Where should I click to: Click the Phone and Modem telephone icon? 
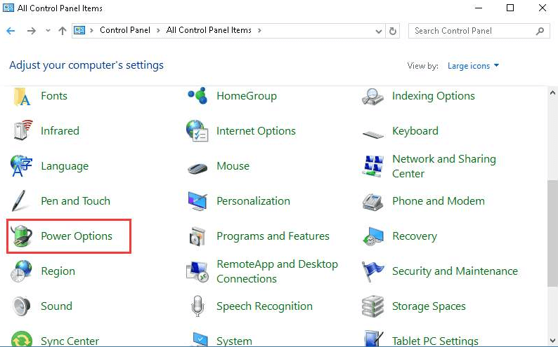372,202
